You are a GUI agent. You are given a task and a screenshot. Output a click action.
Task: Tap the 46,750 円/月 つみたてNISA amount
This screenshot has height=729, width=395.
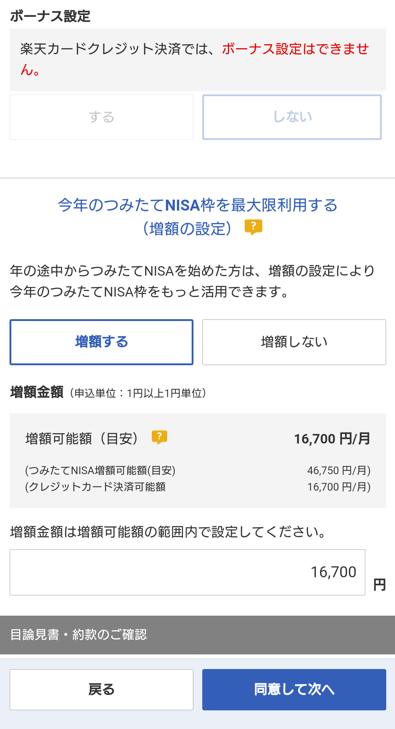[339, 470]
